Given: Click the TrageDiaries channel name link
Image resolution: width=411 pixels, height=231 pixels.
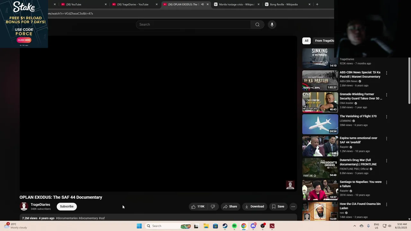Looking at the screenshot, I should pyautogui.click(x=40, y=205).
